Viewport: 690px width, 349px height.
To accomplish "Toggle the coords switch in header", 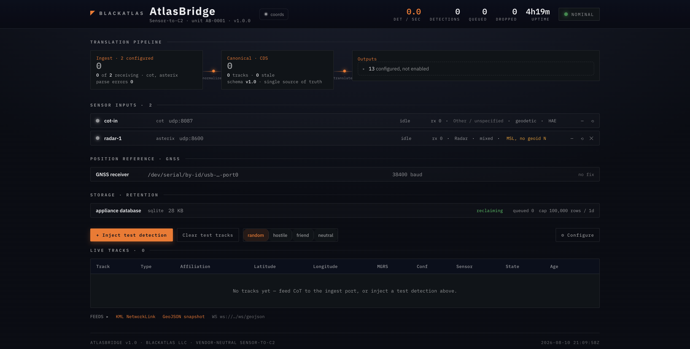I will [274, 14].
